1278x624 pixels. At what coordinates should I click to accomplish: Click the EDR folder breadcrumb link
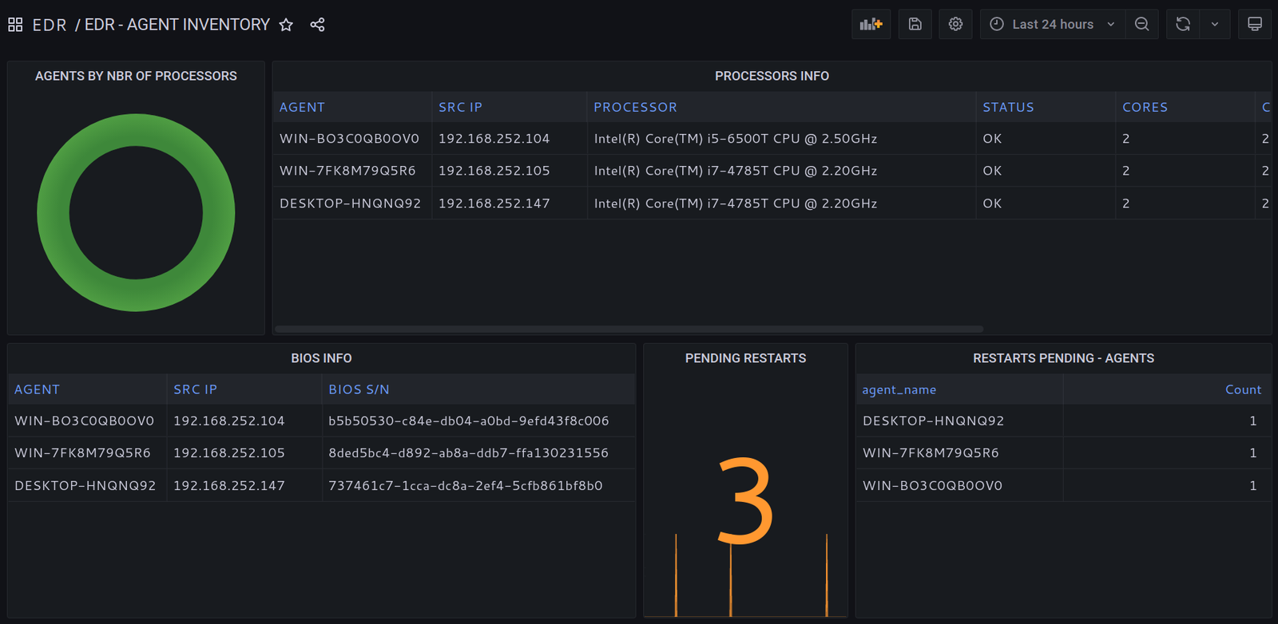coord(50,25)
